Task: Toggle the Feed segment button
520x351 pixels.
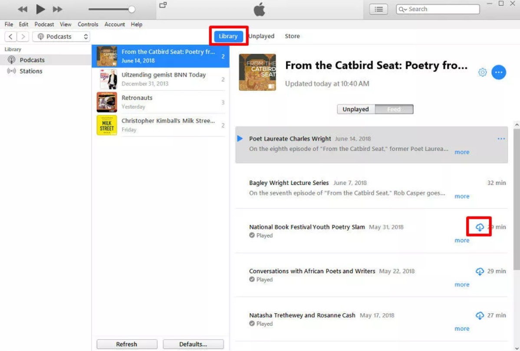Action: [x=394, y=109]
